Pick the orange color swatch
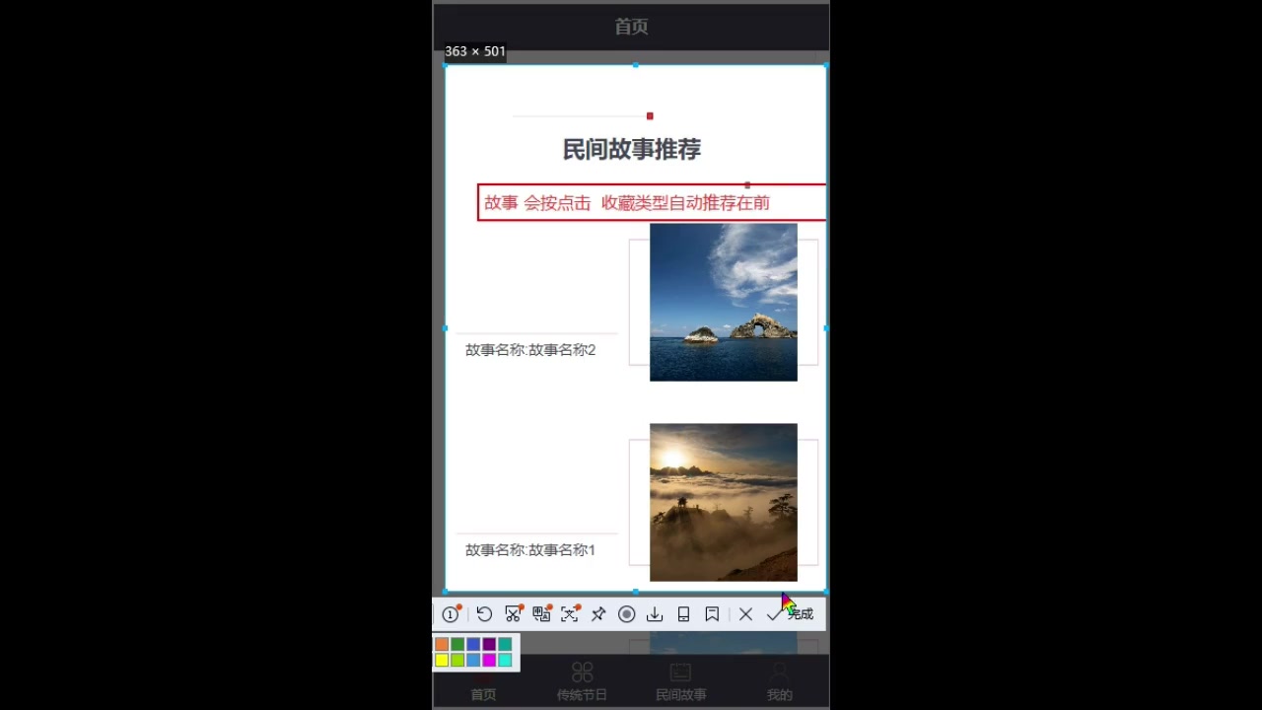 (x=442, y=644)
